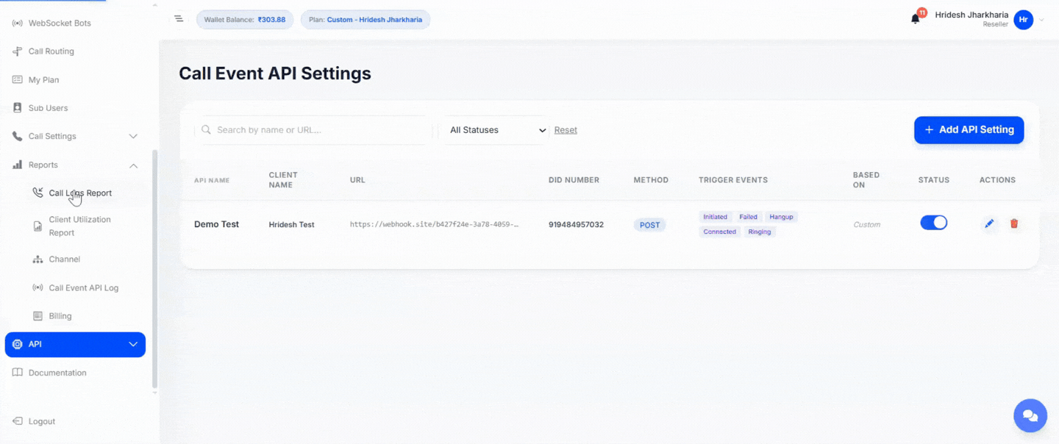Click the webhook.site URL text
Image resolution: width=1059 pixels, height=444 pixels.
pyautogui.click(x=435, y=225)
